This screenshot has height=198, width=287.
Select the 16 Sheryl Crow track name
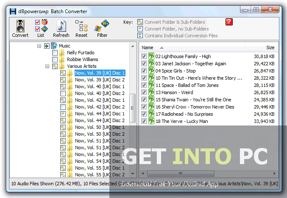click(195, 107)
